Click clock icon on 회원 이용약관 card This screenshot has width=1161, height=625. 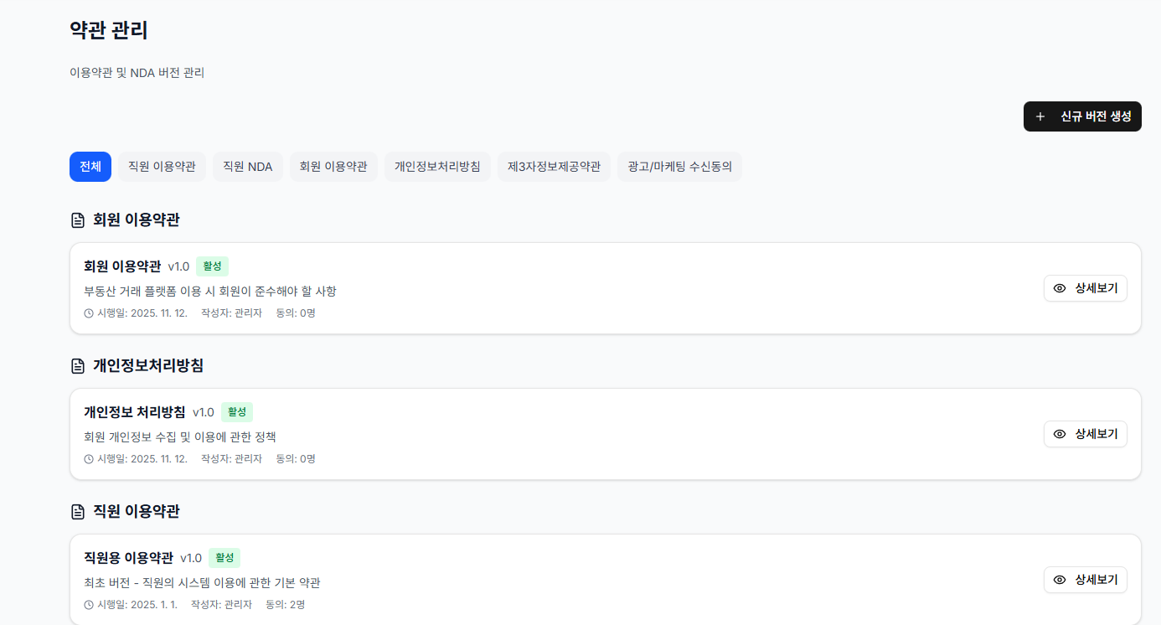89,313
